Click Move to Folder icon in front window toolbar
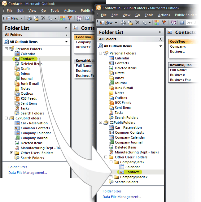 (130, 23)
